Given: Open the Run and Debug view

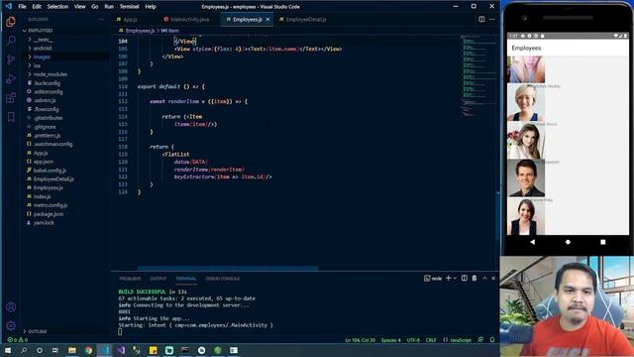Looking at the screenshot, I should coord(11,78).
